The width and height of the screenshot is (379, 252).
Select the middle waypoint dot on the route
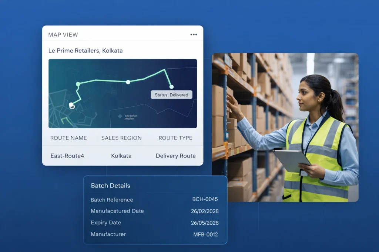128,82
